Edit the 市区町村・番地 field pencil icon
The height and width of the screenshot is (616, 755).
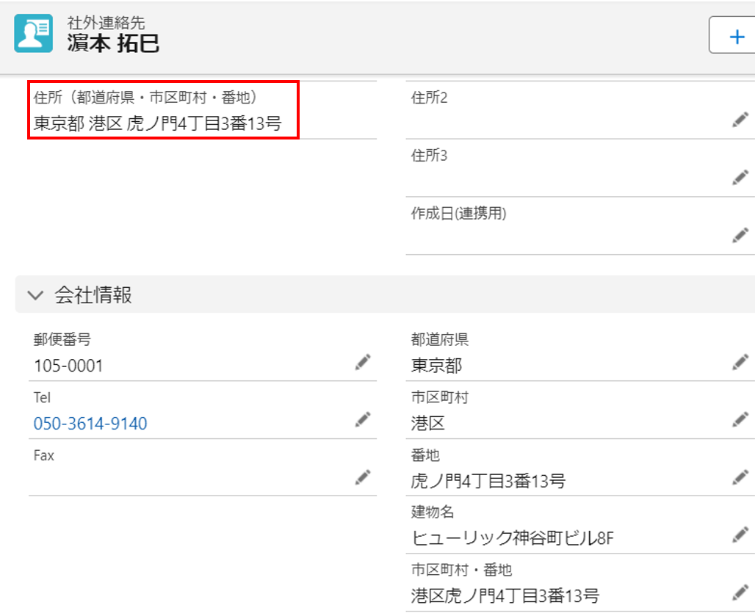(x=740, y=593)
